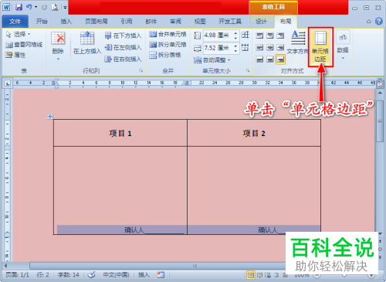Switch to table Design (设计) tab

(261, 22)
